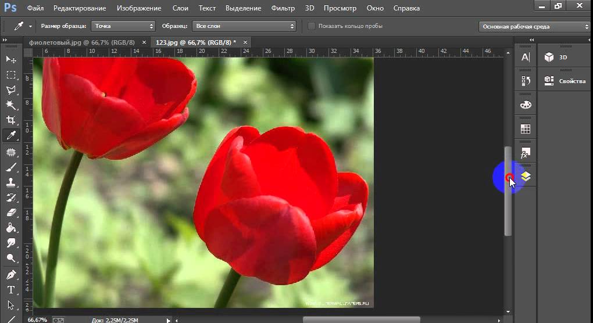Screen dimensions: 593x323
Task: Select the Healing Brush tool
Action: tap(11, 152)
